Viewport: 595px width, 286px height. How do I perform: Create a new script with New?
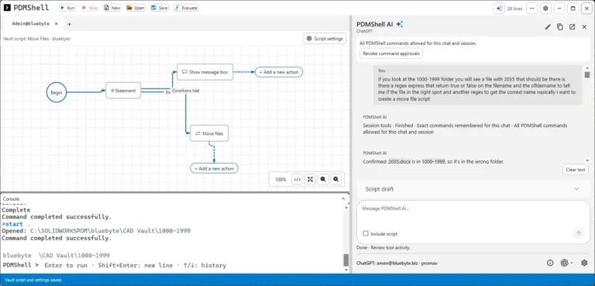click(x=112, y=8)
